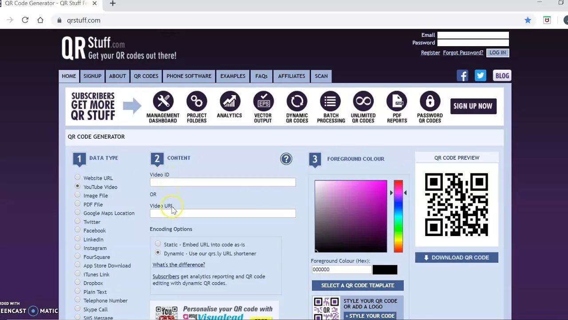Viewport: 568px width, 320px height.
Task: Open the Forgot Password link
Action: tap(463, 52)
